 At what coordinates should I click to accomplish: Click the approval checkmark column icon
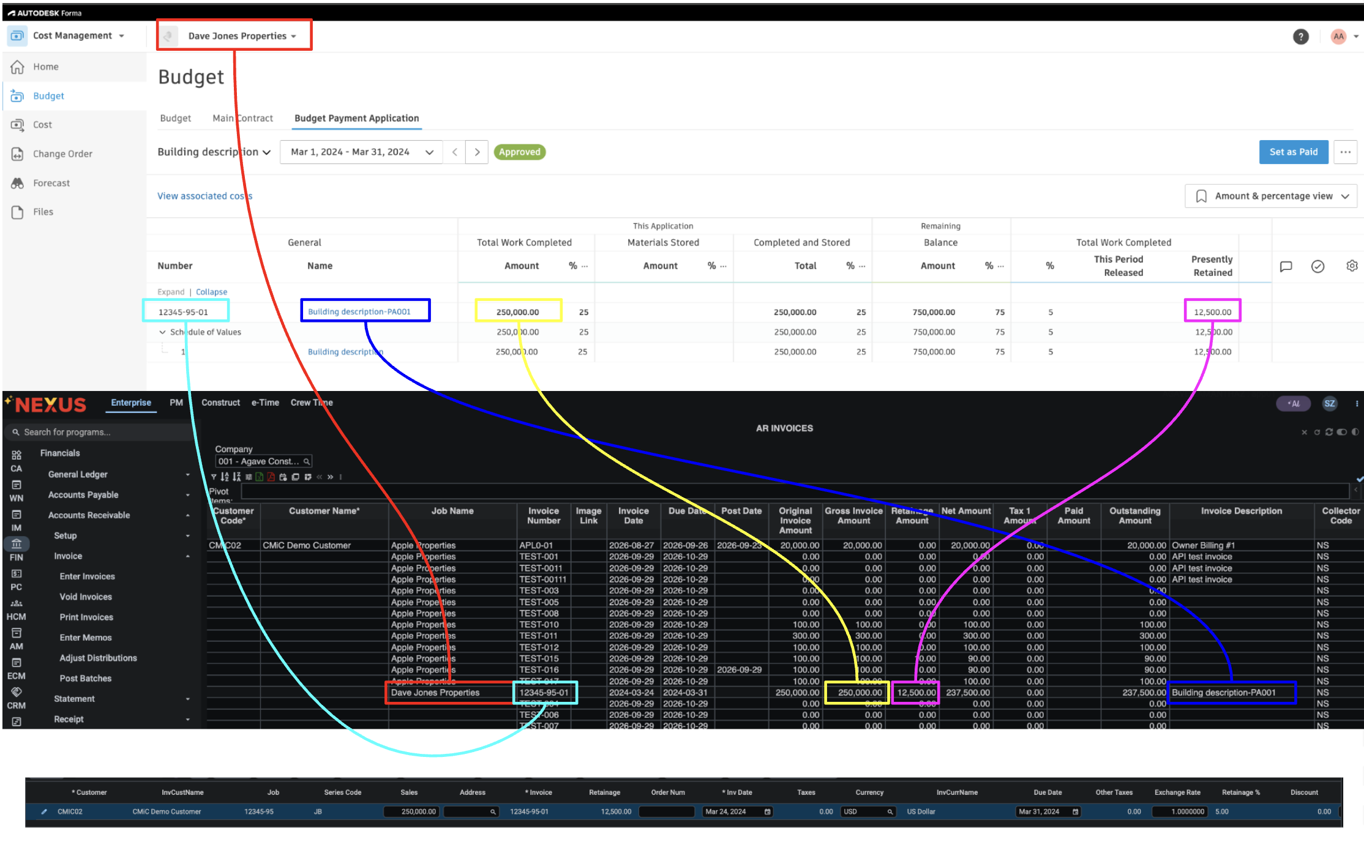coord(1317,266)
